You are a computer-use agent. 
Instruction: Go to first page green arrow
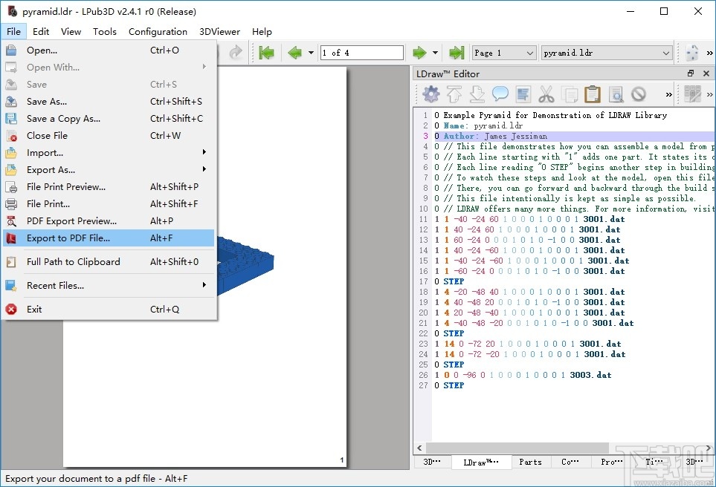(266, 53)
